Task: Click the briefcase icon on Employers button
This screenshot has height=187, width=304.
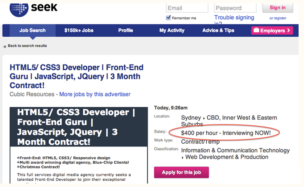Action: pyautogui.click(x=256, y=31)
